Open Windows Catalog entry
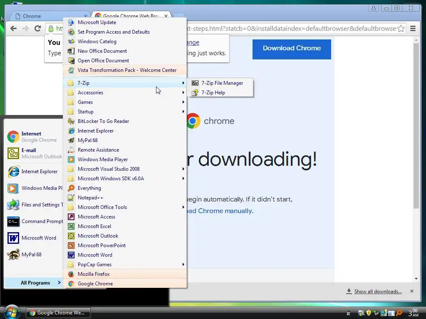The width and height of the screenshot is (426, 319). click(x=125, y=41)
